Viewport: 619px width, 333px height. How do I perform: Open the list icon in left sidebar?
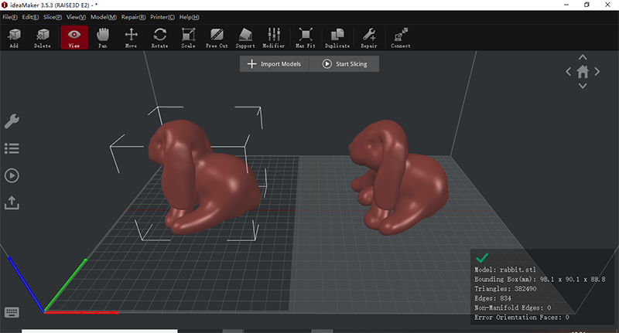coord(12,148)
